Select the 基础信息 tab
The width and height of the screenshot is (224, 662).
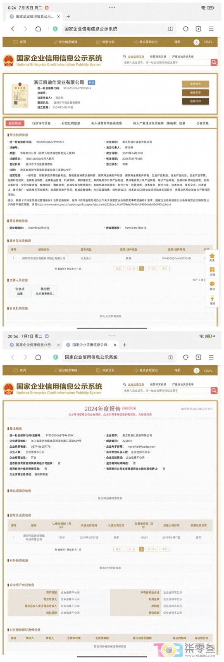[15, 123]
